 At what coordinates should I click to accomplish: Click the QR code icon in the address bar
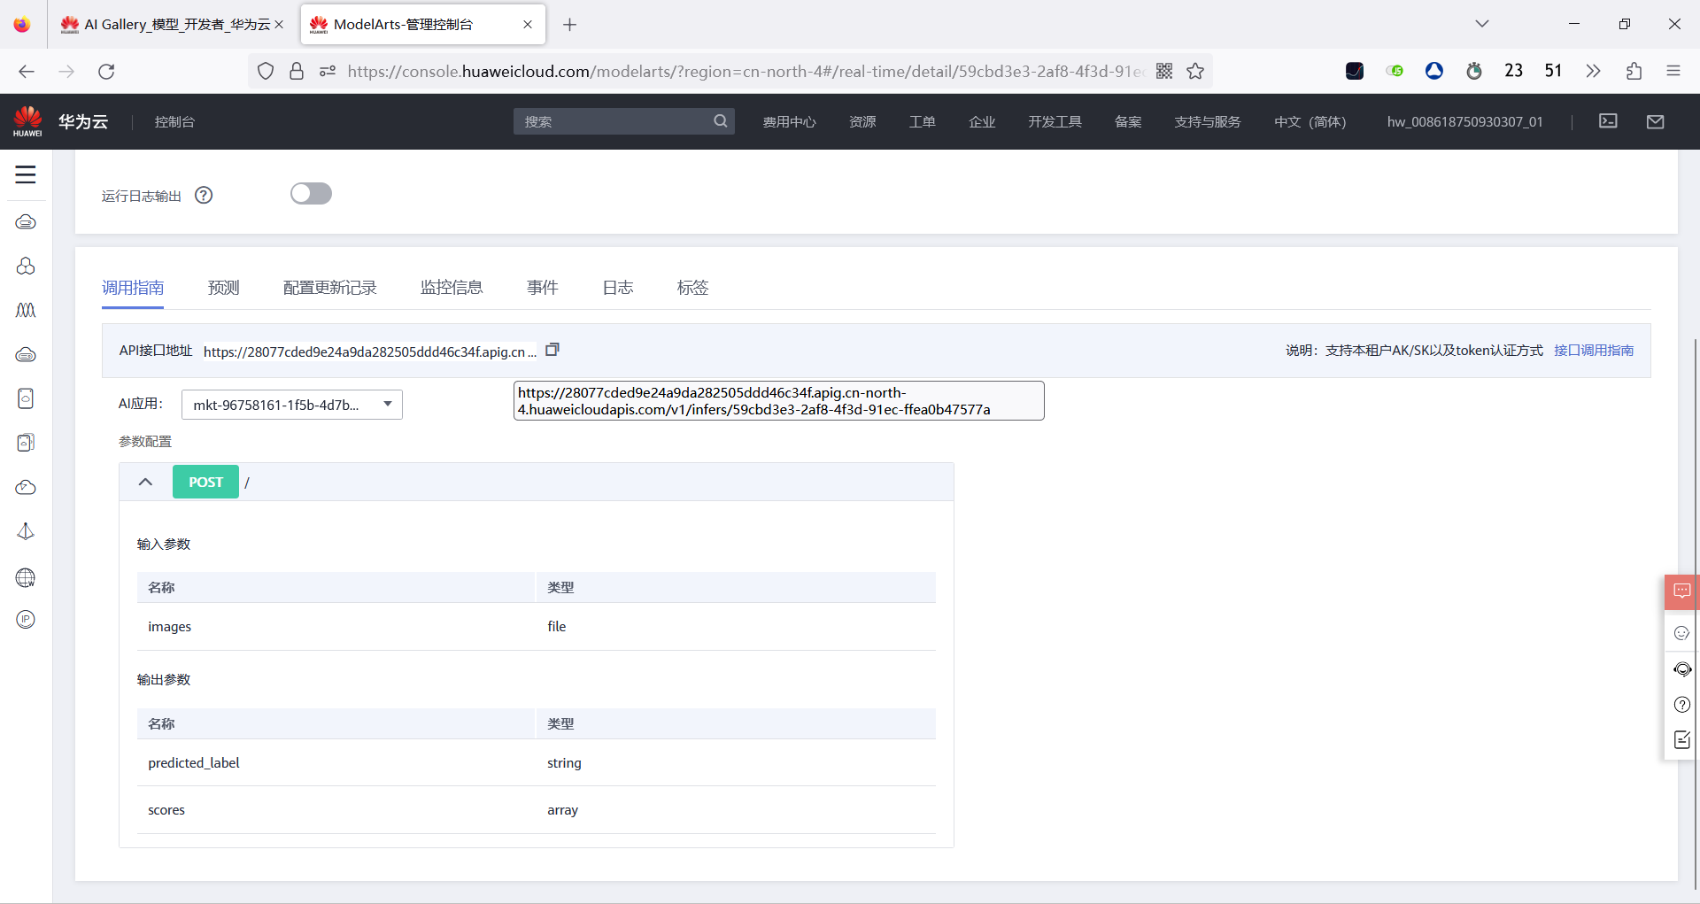pyautogui.click(x=1164, y=71)
